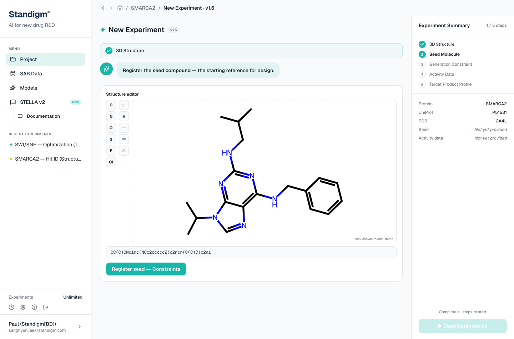Open home from breadcrumb house icon
Viewport: 514px width, 339px height.
[120, 8]
